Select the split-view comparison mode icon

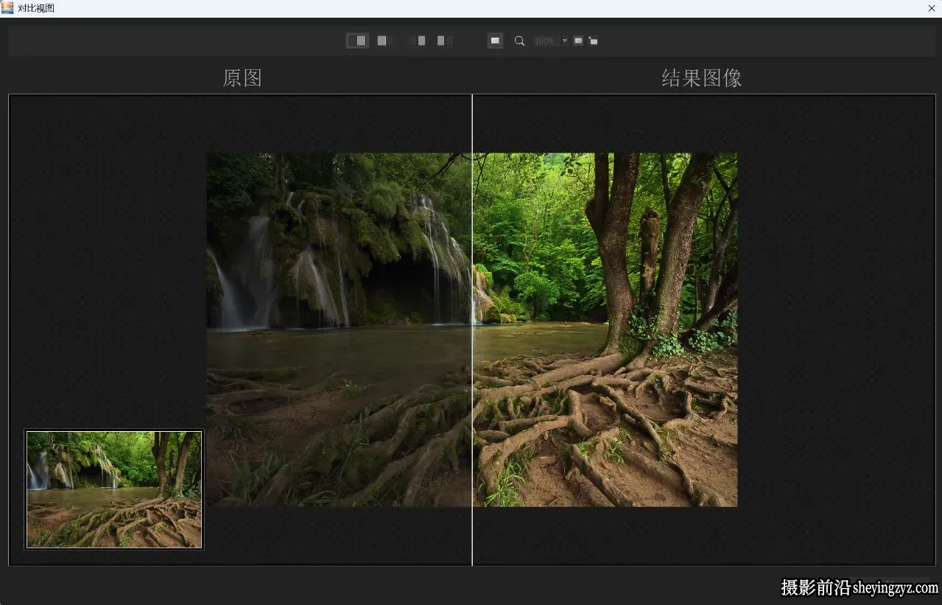(x=357, y=41)
